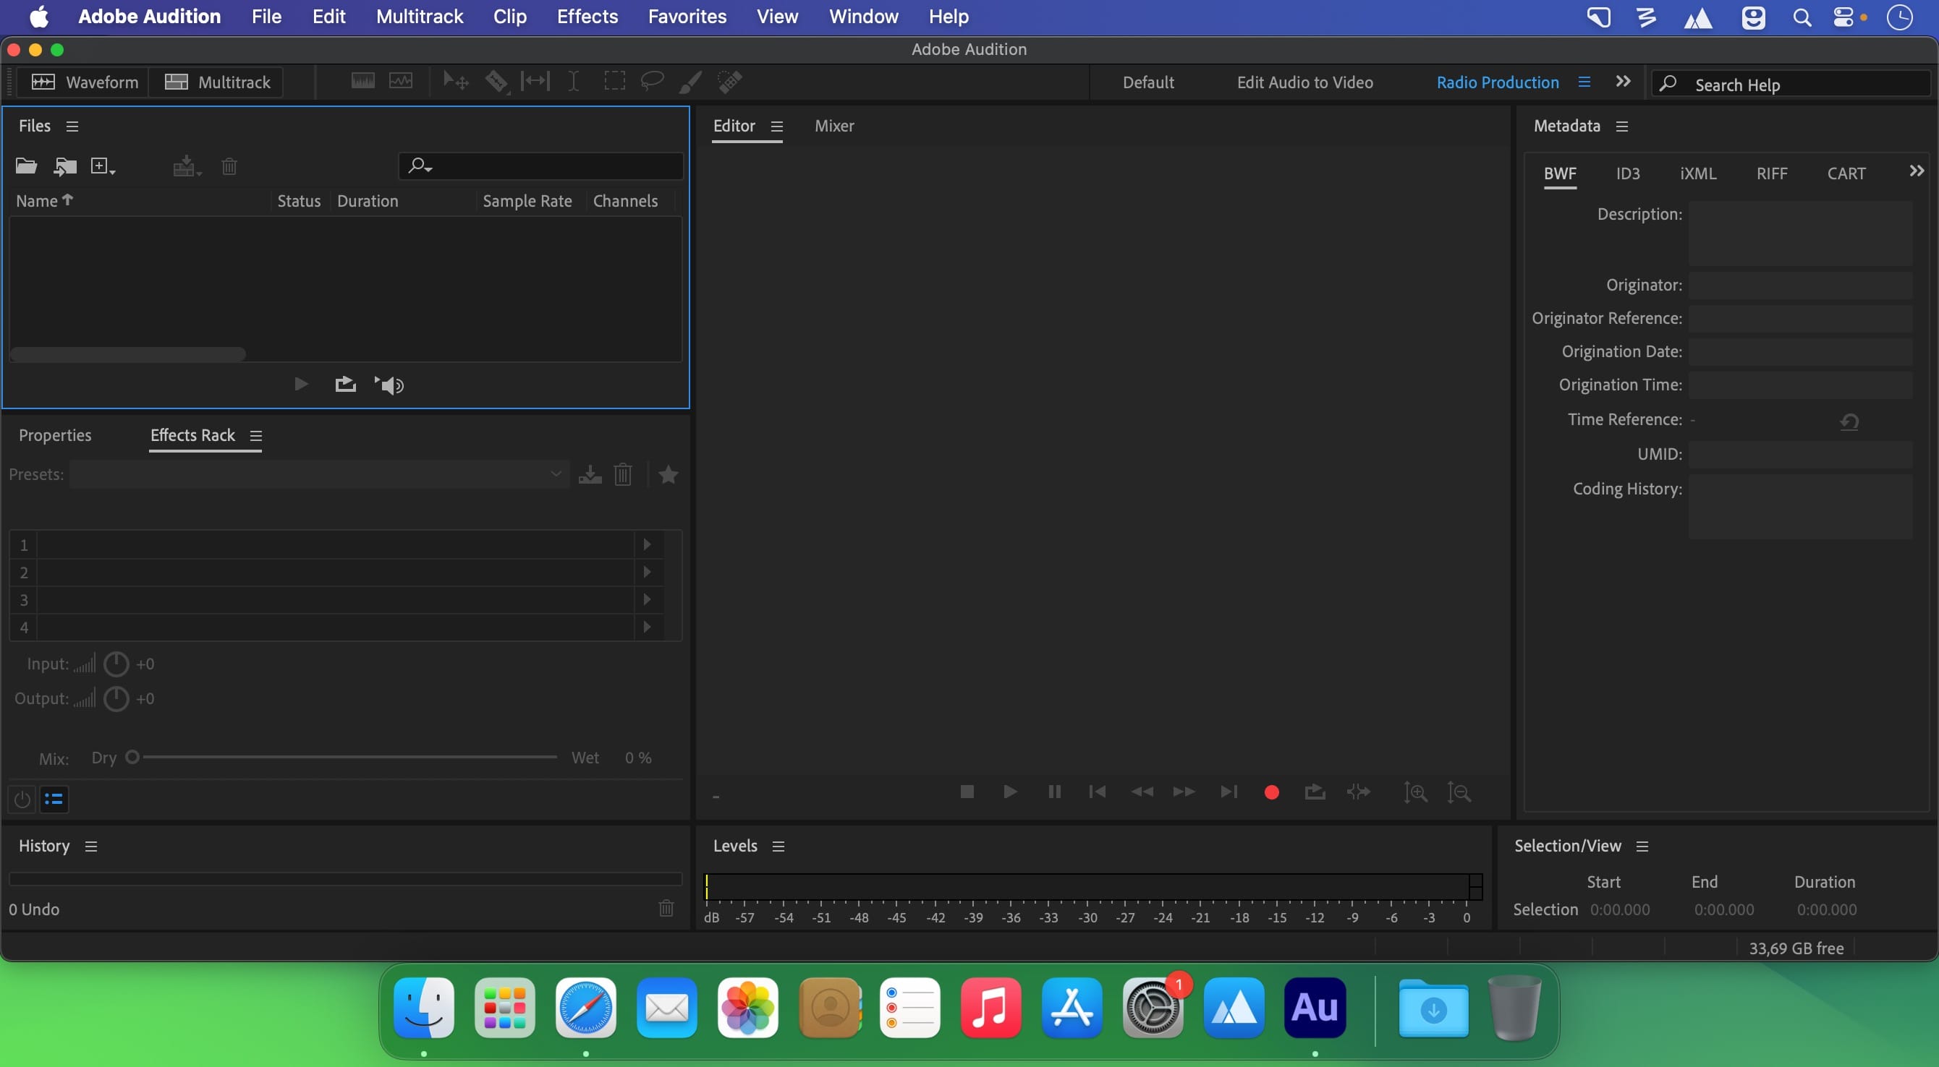Click Insert into Multitrack icon in Files panel
Image resolution: width=1939 pixels, height=1067 pixels.
tap(186, 166)
